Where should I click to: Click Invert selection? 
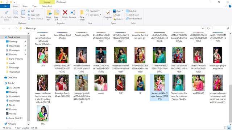tap(134, 19)
